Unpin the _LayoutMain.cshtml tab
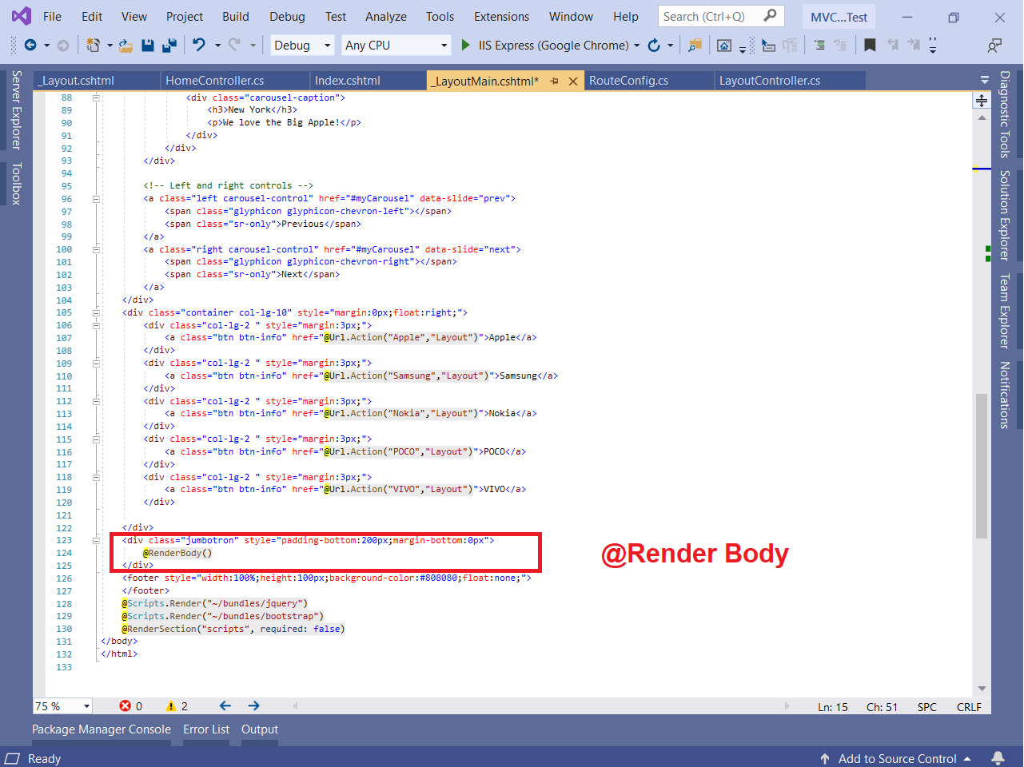The width and height of the screenshot is (1024, 767). point(552,81)
